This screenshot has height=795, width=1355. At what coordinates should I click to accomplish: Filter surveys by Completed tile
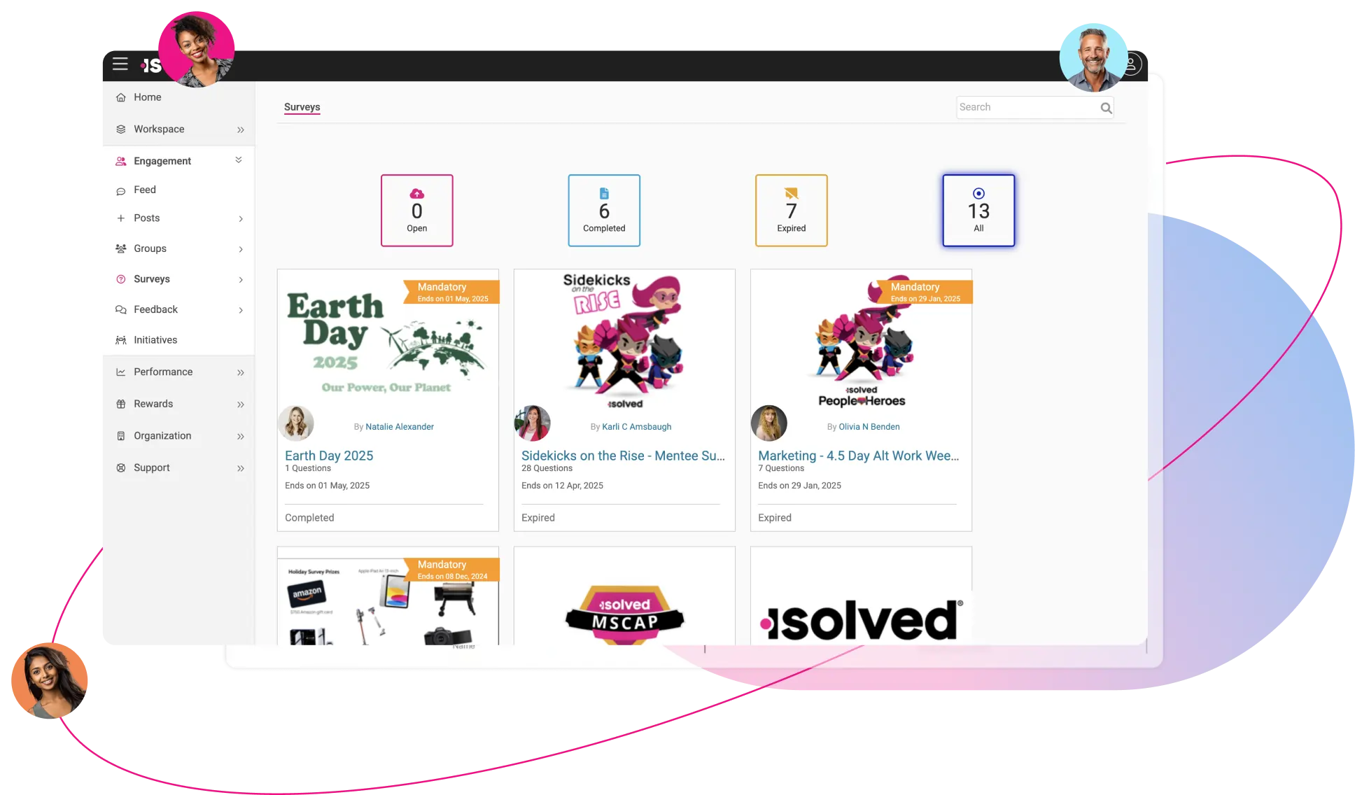(x=604, y=211)
